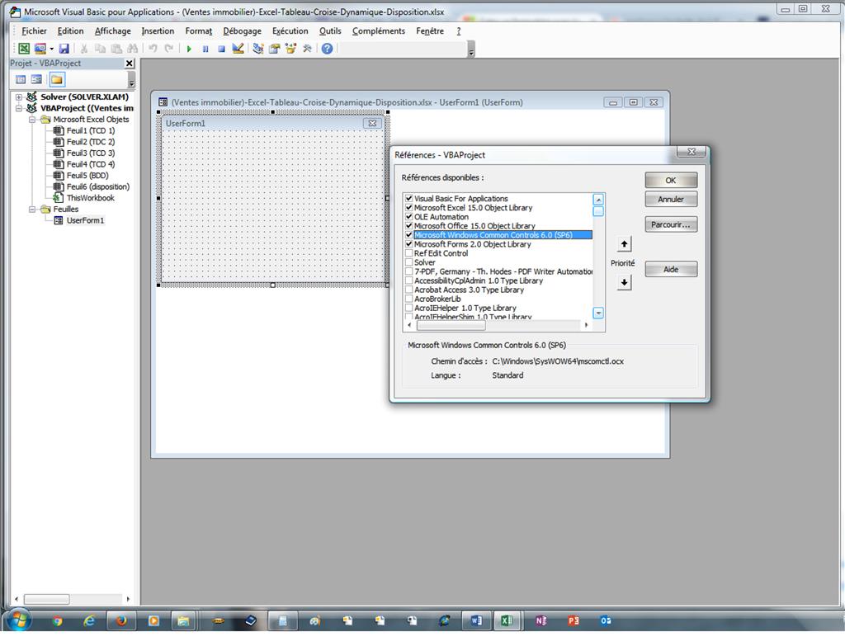
Task: Click the Aide button
Action: (671, 269)
